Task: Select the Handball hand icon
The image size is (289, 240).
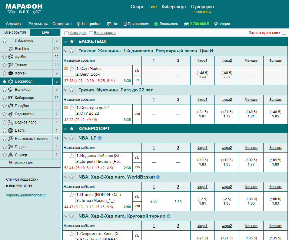Action: (11, 106)
